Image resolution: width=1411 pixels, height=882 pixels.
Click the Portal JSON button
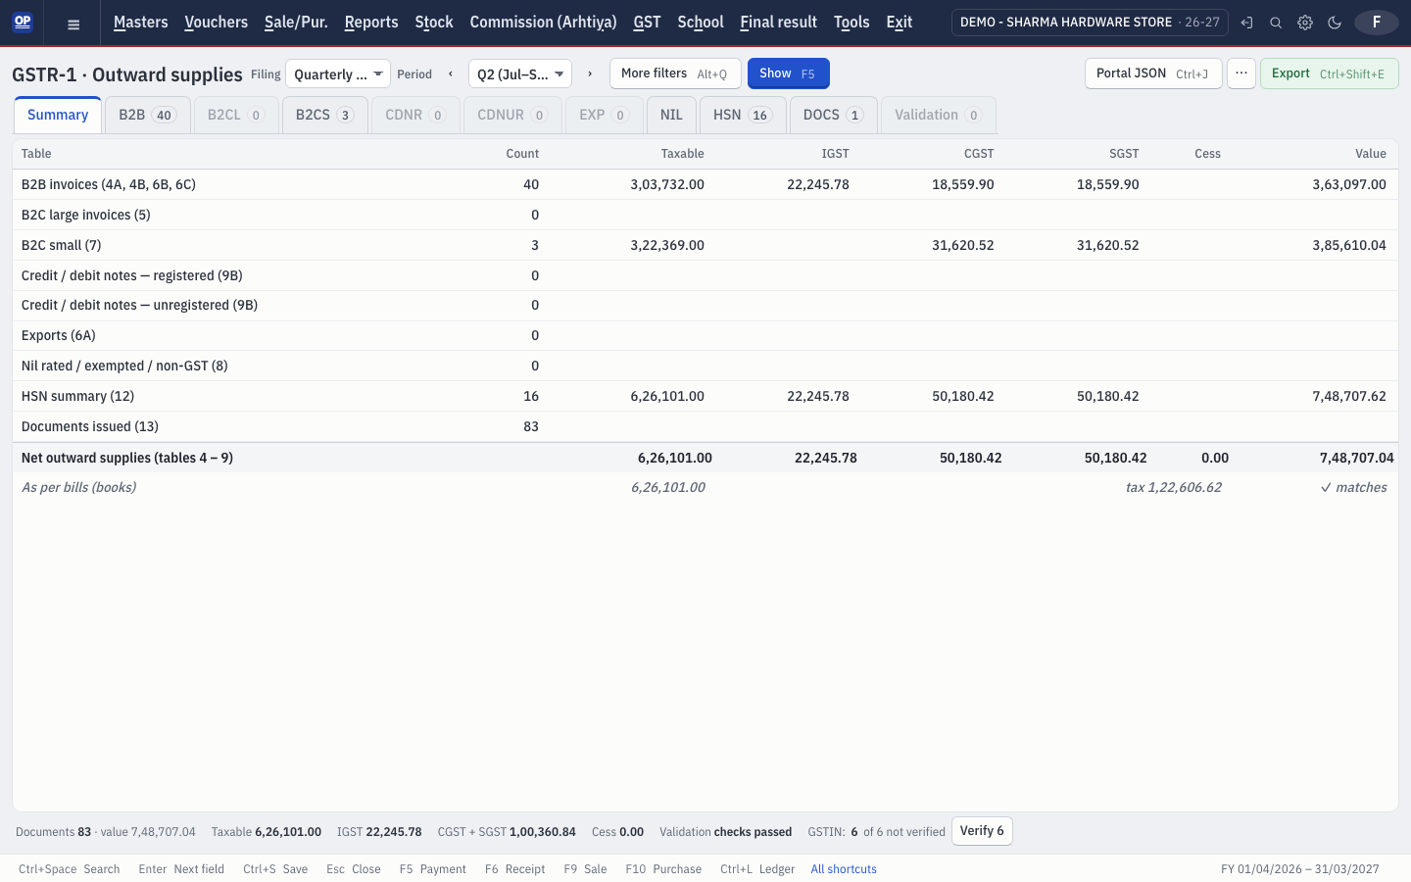click(x=1153, y=73)
